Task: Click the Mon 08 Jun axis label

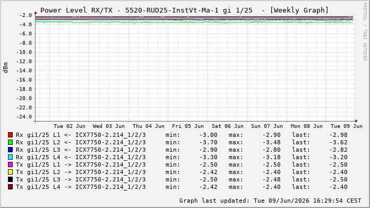Action: tap(306, 126)
